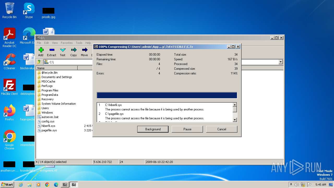Click the C:\ address bar field

(x=160, y=62)
